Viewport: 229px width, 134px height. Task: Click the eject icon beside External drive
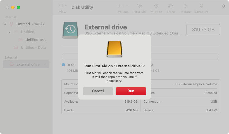click(46, 64)
